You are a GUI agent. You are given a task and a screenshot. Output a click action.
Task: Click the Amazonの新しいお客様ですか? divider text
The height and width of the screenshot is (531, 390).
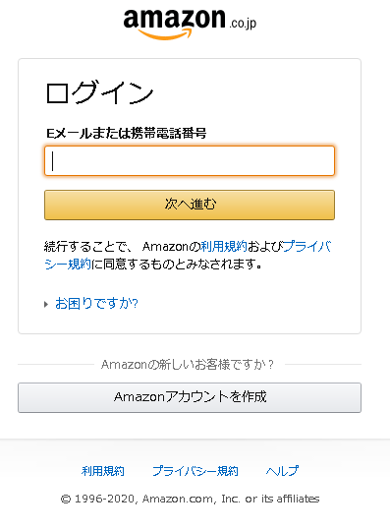(x=188, y=365)
